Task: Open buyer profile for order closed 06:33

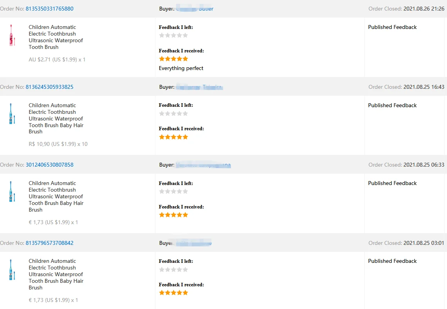Action: 203,165
